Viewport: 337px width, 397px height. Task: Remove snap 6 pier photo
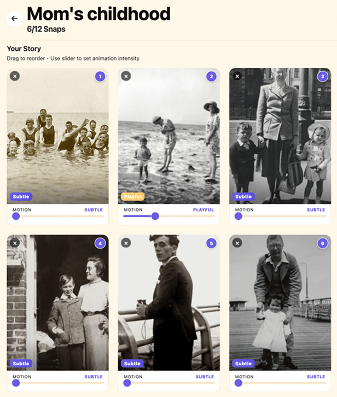coord(237,243)
